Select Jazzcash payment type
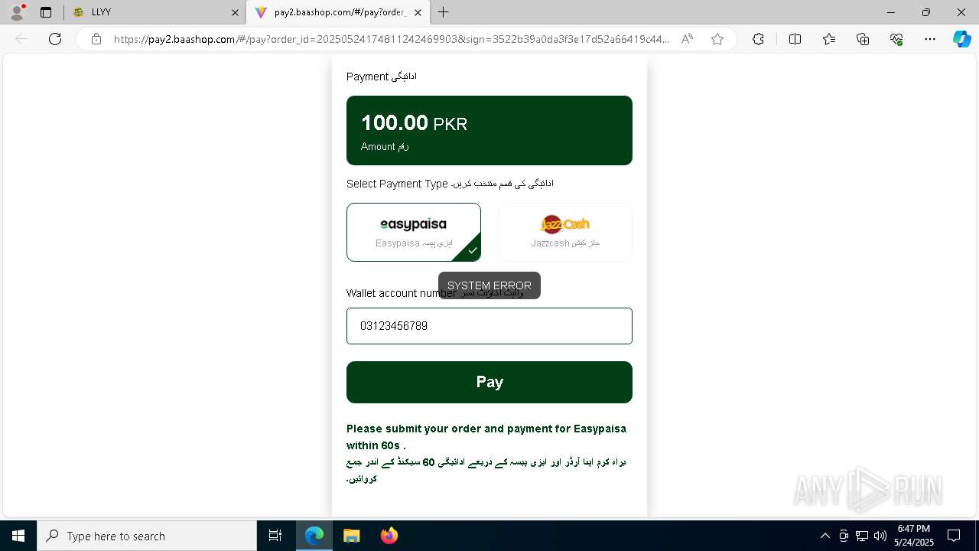Screen dimensions: 979x551 click(565, 232)
